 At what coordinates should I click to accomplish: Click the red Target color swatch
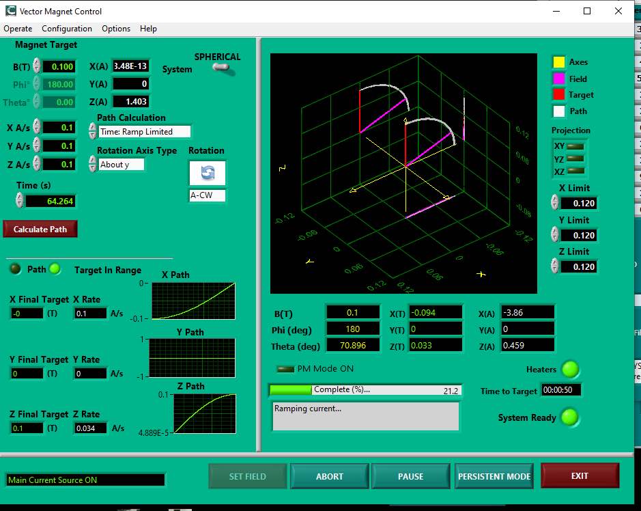click(x=559, y=94)
